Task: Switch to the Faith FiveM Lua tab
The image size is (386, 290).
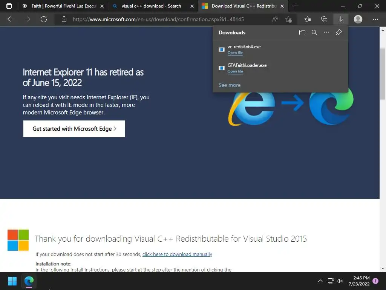Action: pyautogui.click(x=63, y=6)
